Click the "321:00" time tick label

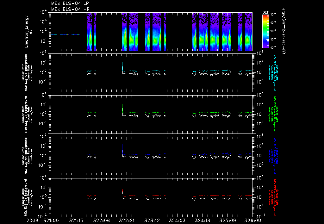pos(51,221)
